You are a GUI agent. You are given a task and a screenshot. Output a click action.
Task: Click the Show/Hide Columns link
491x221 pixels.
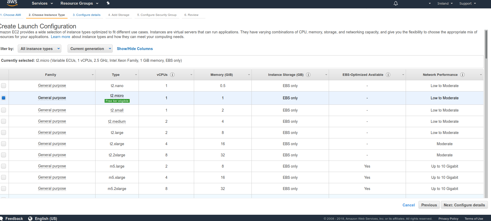coord(135,49)
